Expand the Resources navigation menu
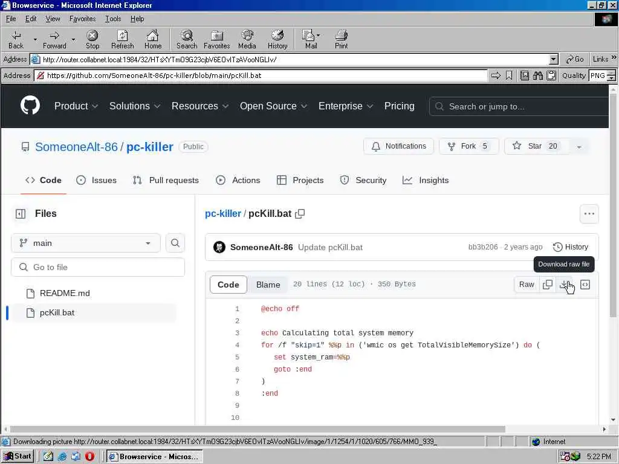This screenshot has height=464, width=619. [199, 106]
